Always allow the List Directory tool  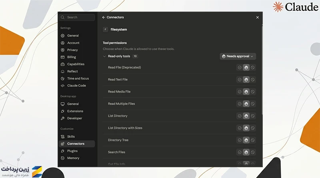(x=240, y=116)
